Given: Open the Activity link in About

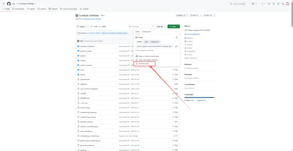Looking at the screenshot, I should click(189, 45).
